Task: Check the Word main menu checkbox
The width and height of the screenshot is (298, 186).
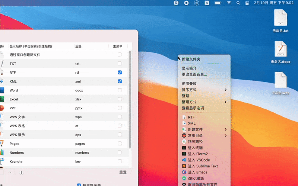Action: [120, 90]
